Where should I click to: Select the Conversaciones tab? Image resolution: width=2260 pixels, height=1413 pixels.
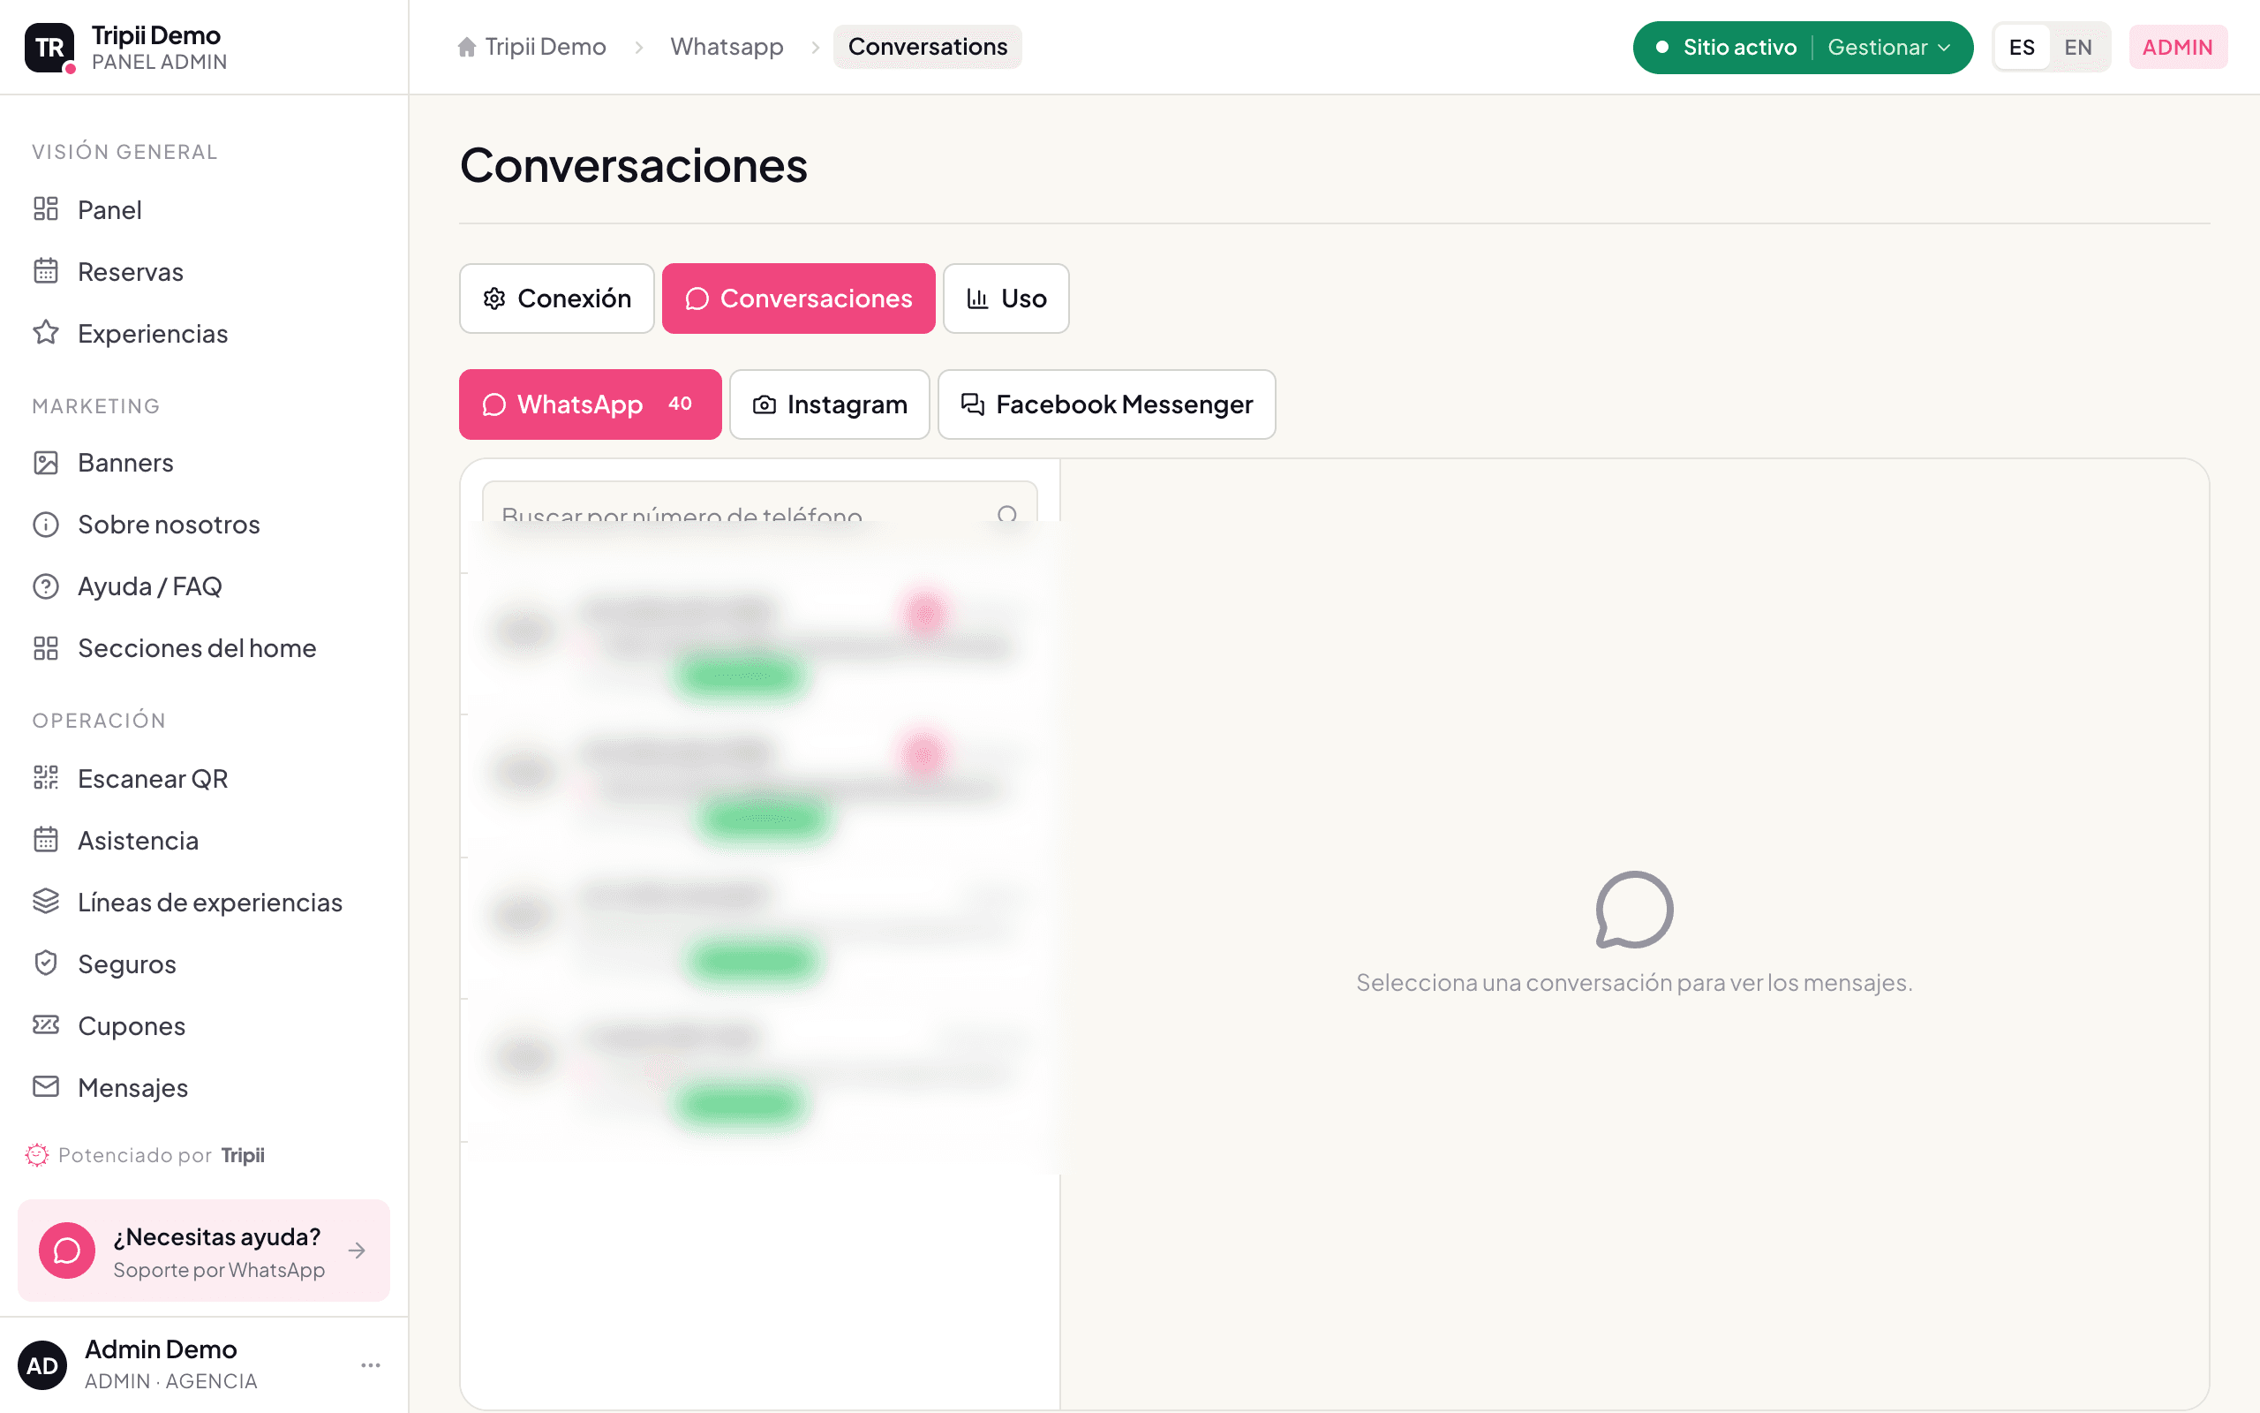point(798,298)
